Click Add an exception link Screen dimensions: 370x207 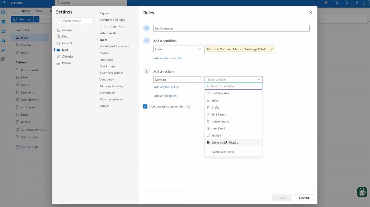166,96
